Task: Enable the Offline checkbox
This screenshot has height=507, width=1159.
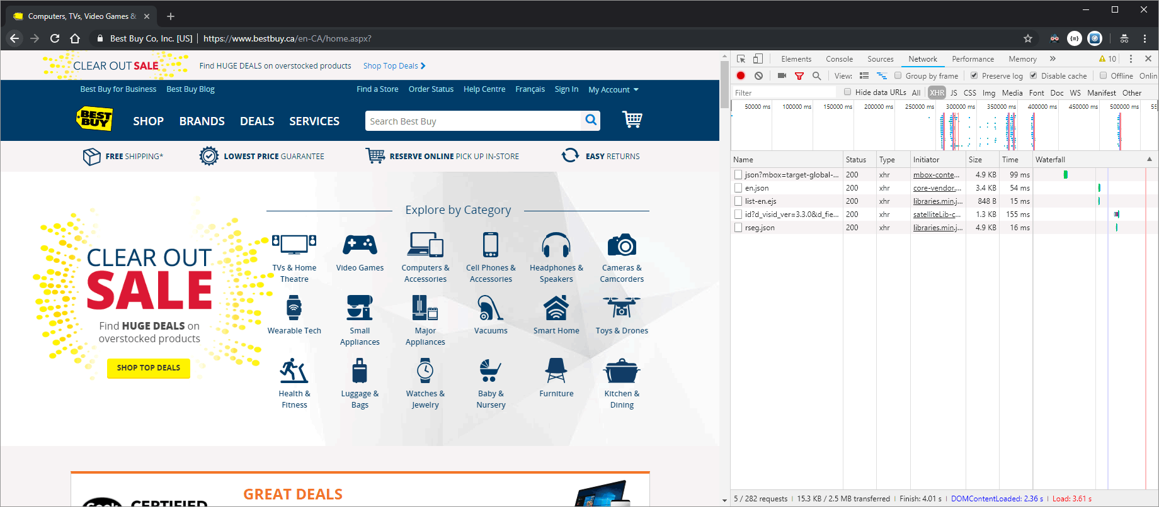Action: click(x=1104, y=75)
